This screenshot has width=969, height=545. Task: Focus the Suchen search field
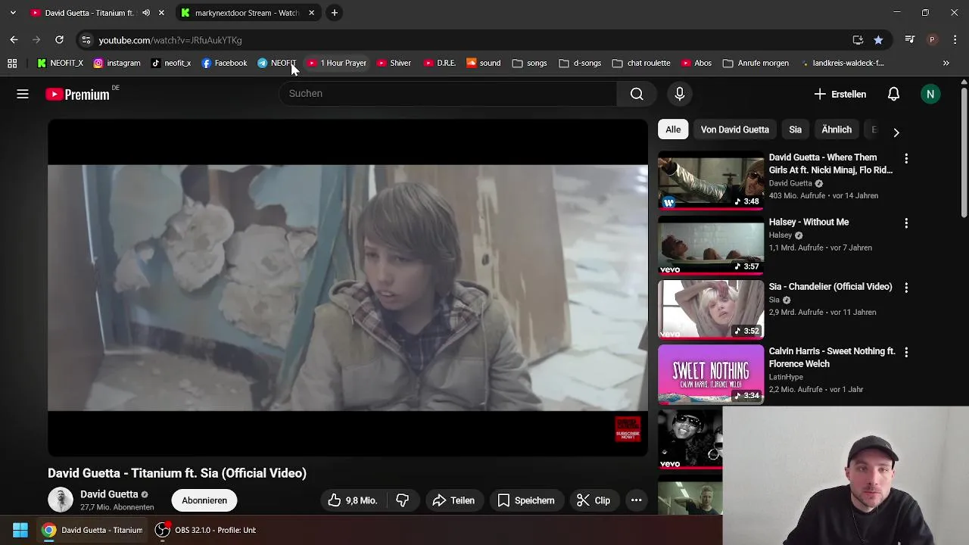[x=448, y=94]
